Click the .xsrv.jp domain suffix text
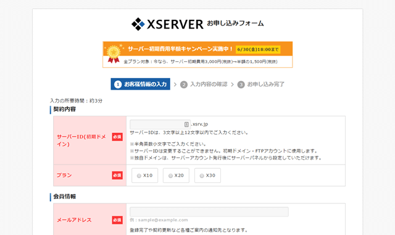Viewport: 395px width, 235px height. (x=199, y=124)
